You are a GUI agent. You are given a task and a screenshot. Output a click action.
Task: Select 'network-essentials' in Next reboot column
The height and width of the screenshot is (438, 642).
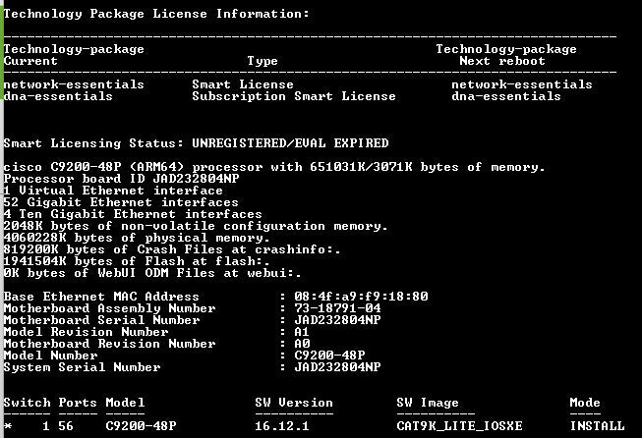click(x=522, y=84)
